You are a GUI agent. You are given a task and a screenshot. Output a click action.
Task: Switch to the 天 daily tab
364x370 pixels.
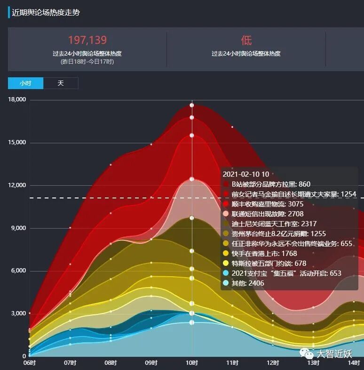click(x=61, y=83)
